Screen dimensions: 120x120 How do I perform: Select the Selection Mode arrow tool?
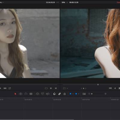click(15, 94)
